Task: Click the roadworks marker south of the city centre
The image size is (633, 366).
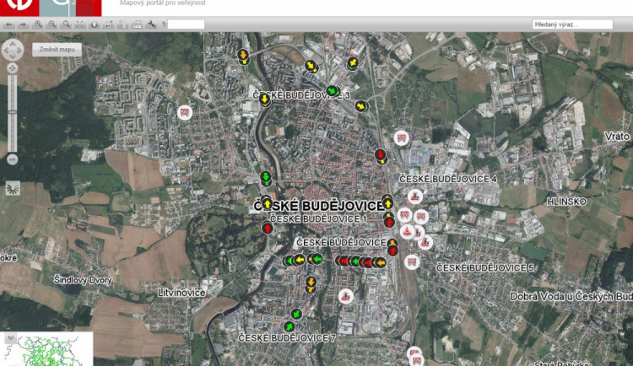Action: click(x=345, y=297)
